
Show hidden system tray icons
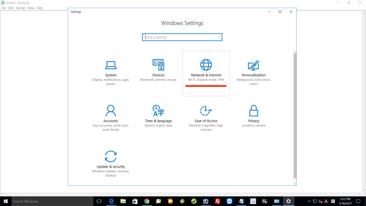tap(309, 201)
